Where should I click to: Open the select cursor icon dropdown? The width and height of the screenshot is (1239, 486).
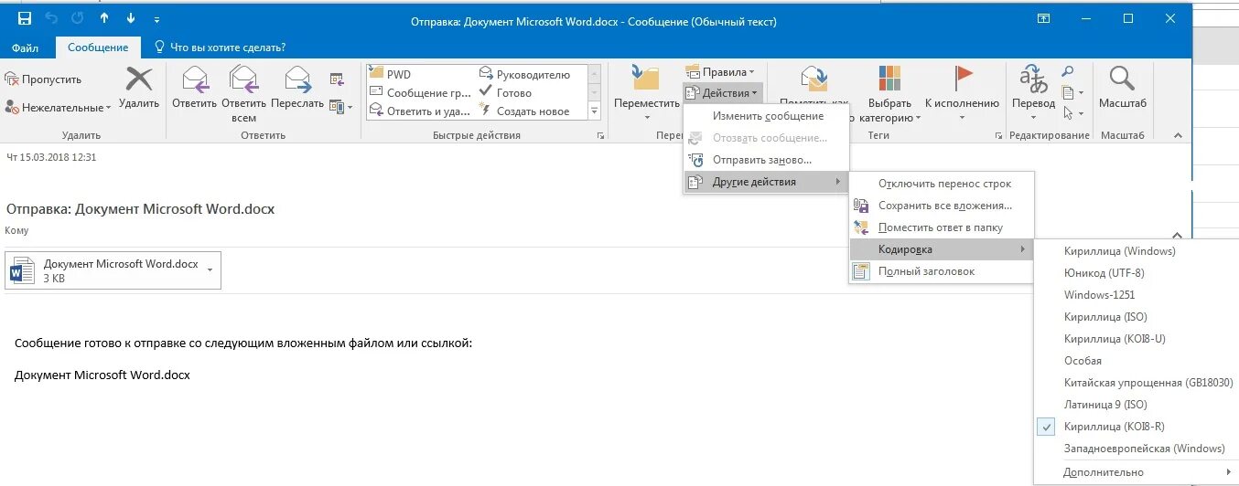click(1072, 113)
